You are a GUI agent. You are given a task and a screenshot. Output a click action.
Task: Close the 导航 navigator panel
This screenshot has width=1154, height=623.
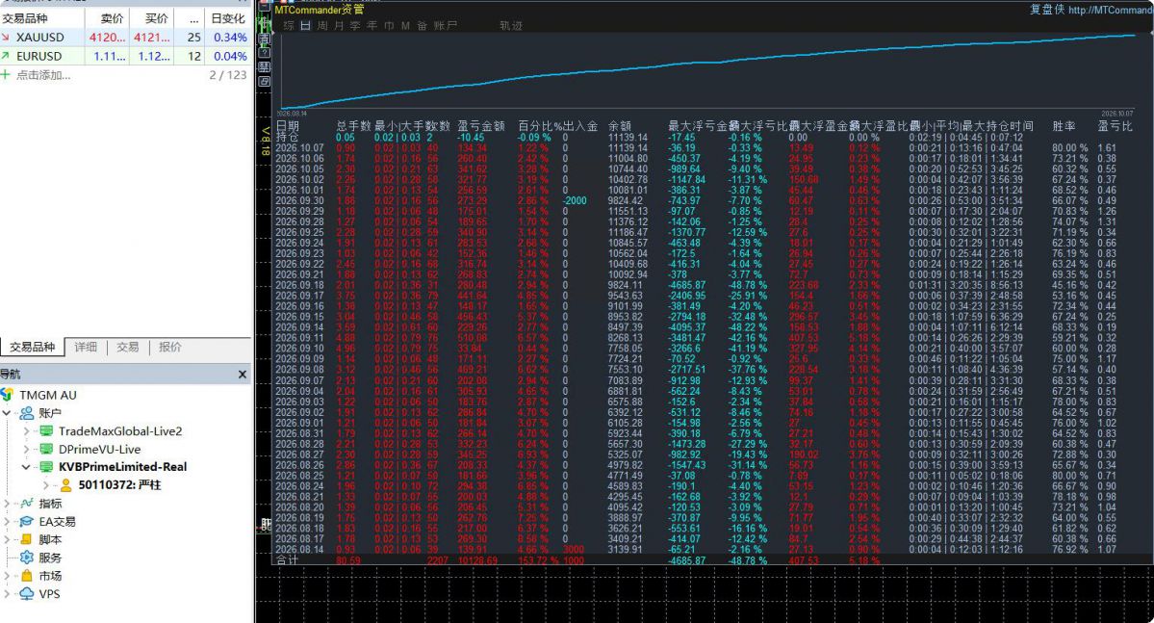(243, 375)
